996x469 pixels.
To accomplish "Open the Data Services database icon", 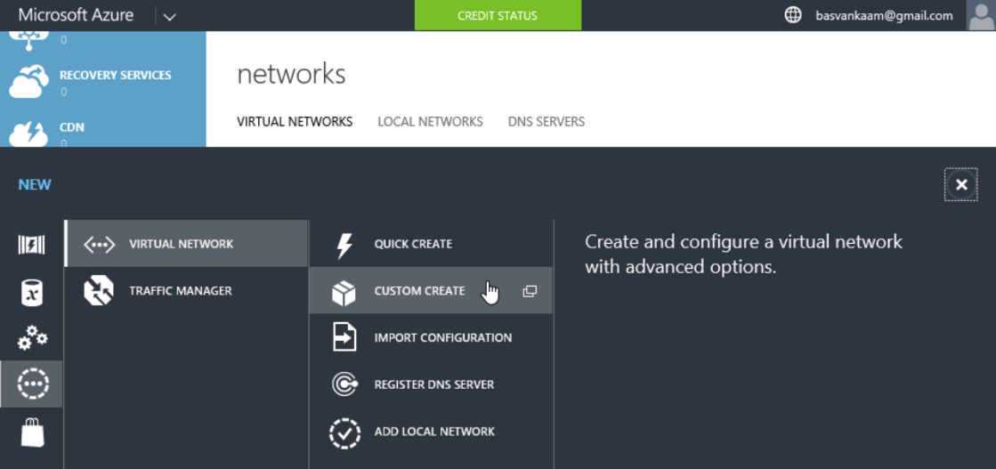I will point(32,292).
